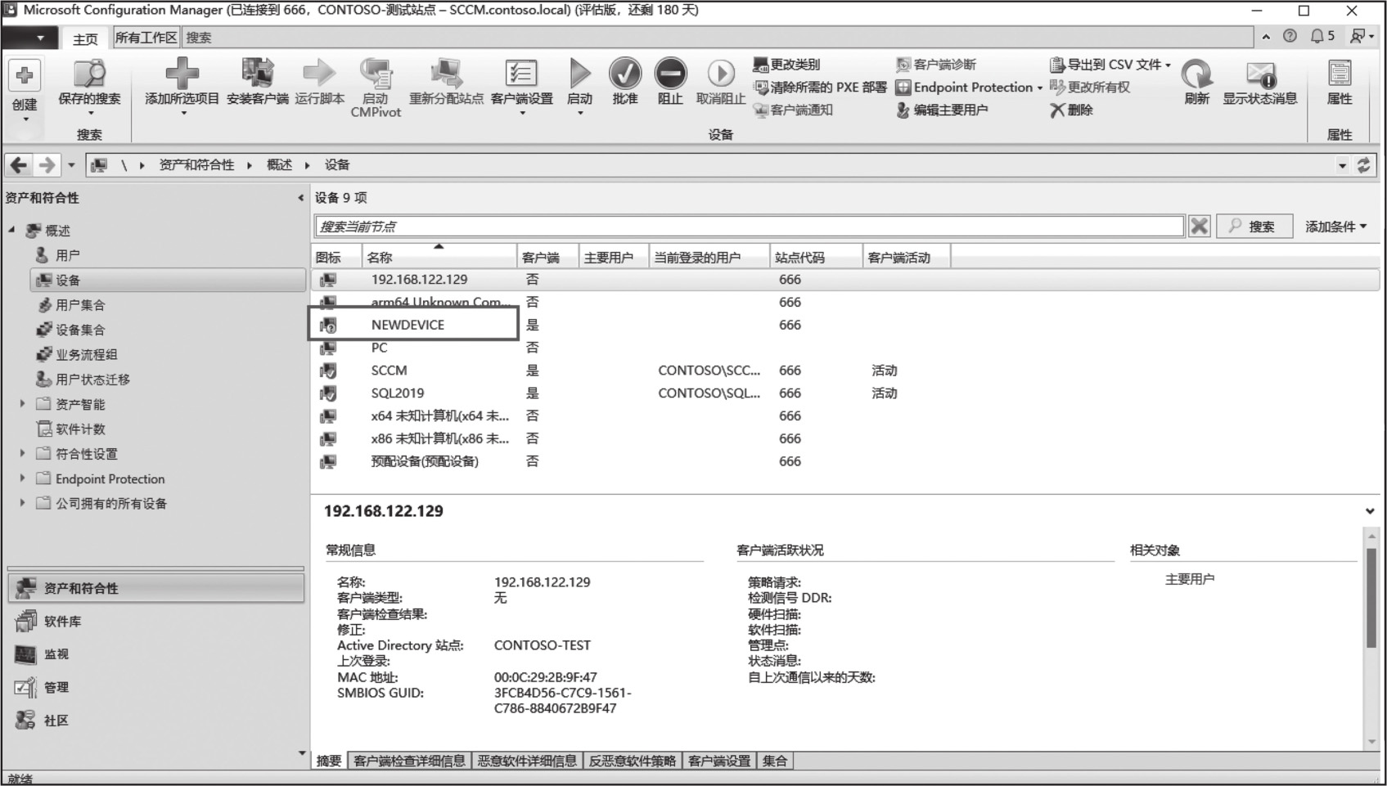The image size is (1387, 786).
Task: Sort by the Name (名称) column header
Action: [439, 258]
